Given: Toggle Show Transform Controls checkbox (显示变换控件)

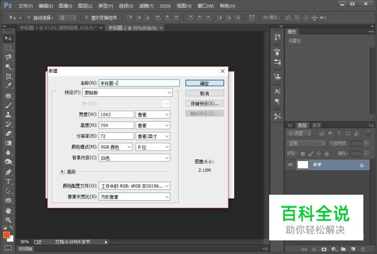Looking at the screenshot, I should [86, 18].
